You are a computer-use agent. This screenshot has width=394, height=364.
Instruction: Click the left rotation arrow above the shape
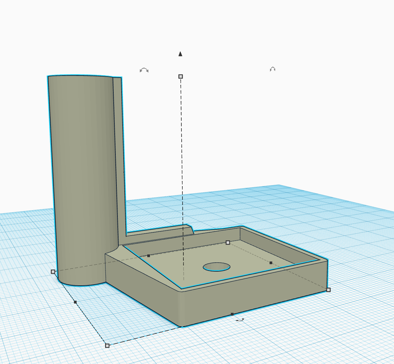pyautogui.click(x=144, y=70)
